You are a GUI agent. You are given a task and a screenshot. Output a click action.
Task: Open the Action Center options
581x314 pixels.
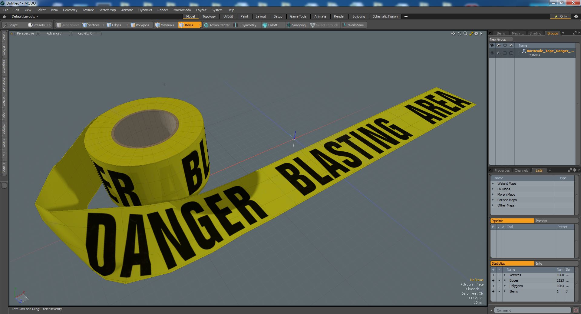click(x=217, y=25)
